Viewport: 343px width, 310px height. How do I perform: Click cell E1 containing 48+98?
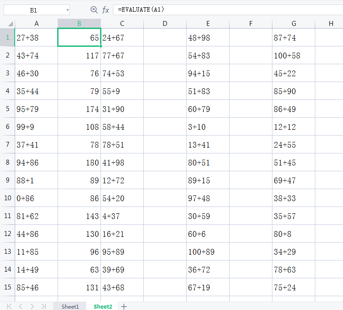coord(208,37)
